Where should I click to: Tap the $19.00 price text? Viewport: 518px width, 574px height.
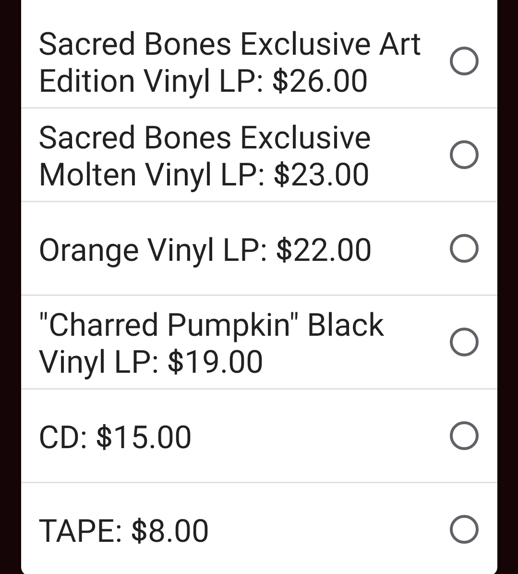pyautogui.click(x=215, y=362)
